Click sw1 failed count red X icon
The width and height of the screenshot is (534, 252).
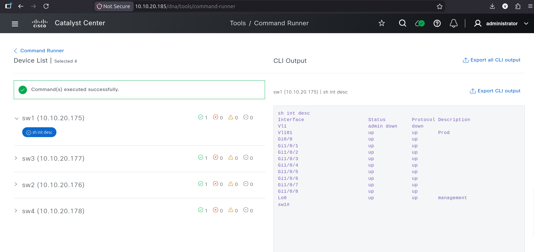tap(216, 117)
